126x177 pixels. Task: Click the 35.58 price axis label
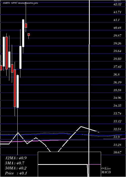click(117, 90)
